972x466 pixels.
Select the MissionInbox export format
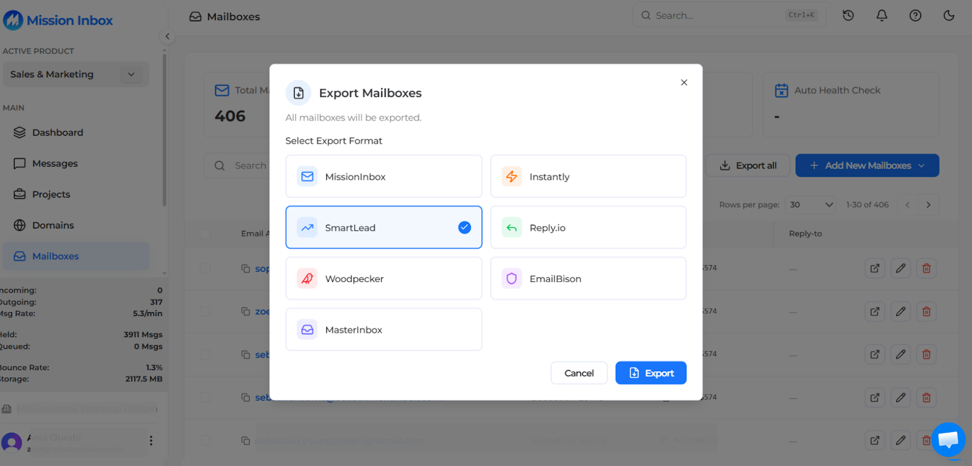[x=383, y=176]
